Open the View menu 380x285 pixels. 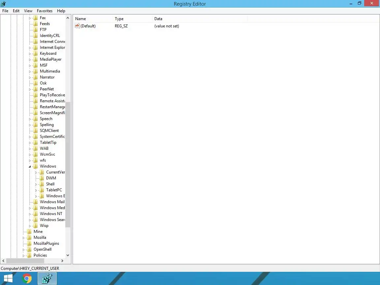28,11
